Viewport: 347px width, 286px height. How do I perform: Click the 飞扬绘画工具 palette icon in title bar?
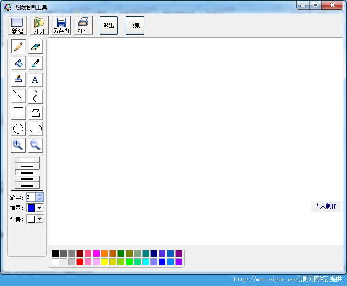(x=7, y=7)
